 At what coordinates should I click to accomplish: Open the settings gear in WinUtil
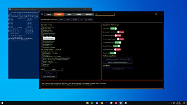tap(156, 14)
